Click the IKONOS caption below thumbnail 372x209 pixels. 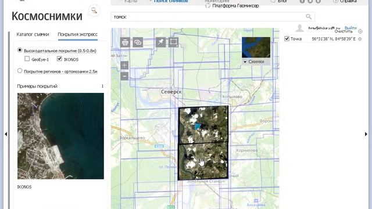(x=24, y=187)
